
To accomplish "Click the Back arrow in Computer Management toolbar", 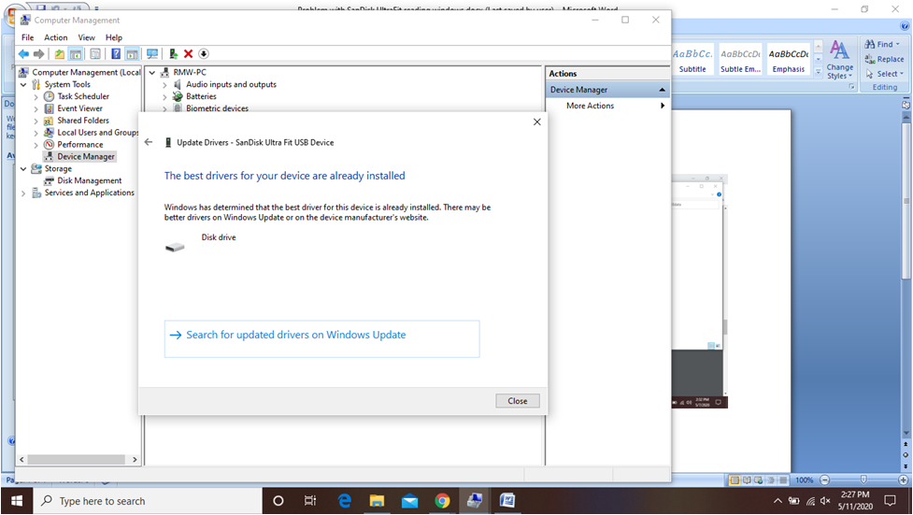I will coord(23,53).
